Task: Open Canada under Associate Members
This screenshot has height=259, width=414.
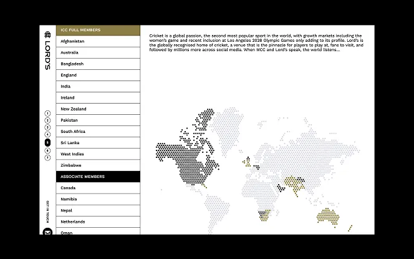Action: pyautogui.click(x=98, y=188)
